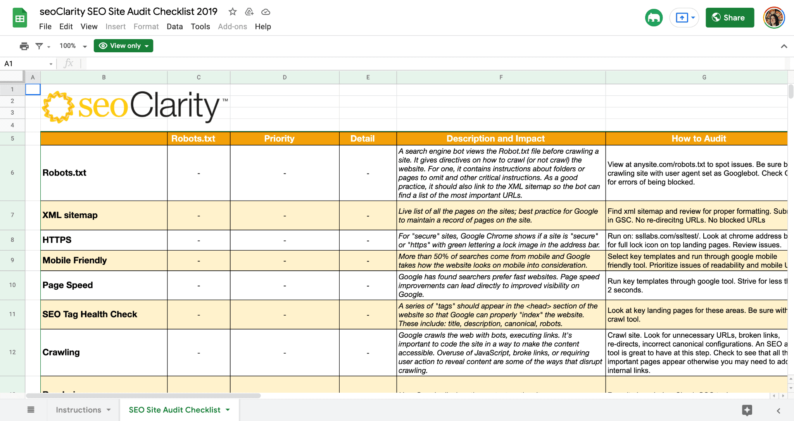Open the Data menu

(x=174, y=26)
